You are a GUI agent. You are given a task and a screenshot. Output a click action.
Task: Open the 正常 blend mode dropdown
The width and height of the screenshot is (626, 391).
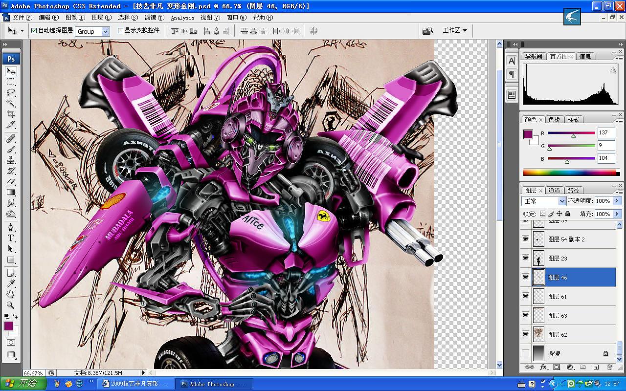[544, 201]
